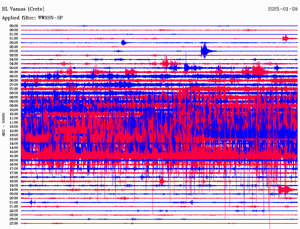Viewport: 300px width, 229px height.
Task: Click the 22:30 time label
Action: coord(14,215)
